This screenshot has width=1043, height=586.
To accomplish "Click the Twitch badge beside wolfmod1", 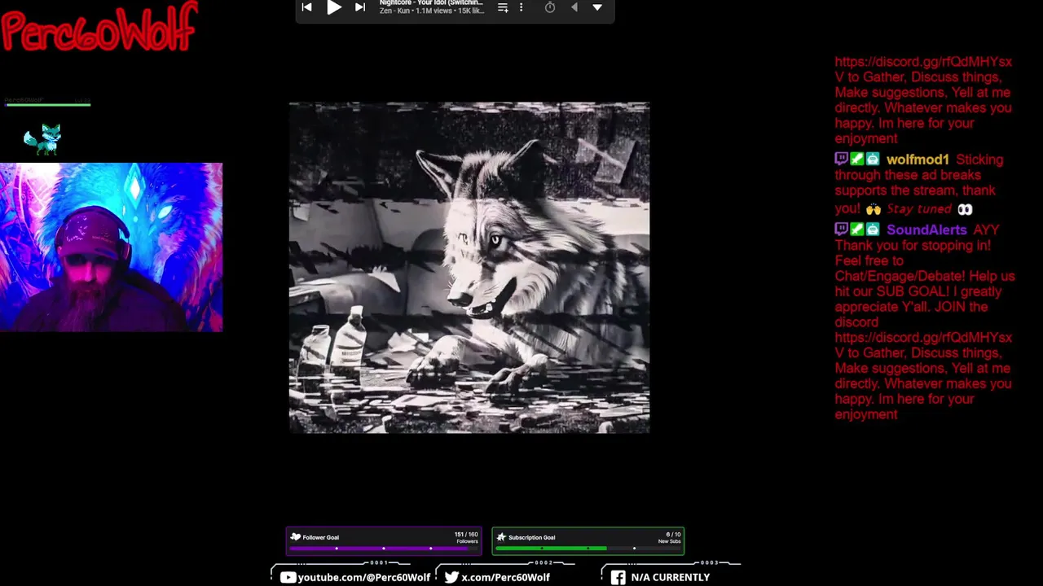I will click(x=842, y=160).
